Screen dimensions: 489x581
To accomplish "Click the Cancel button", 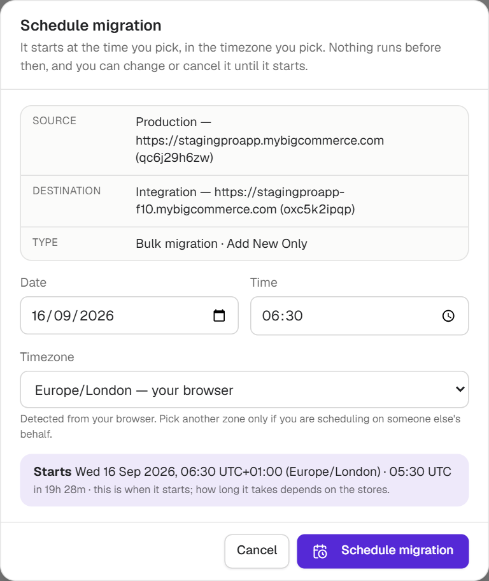I will click(257, 551).
